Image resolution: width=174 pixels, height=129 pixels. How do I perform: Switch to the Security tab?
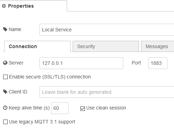coord(106,46)
